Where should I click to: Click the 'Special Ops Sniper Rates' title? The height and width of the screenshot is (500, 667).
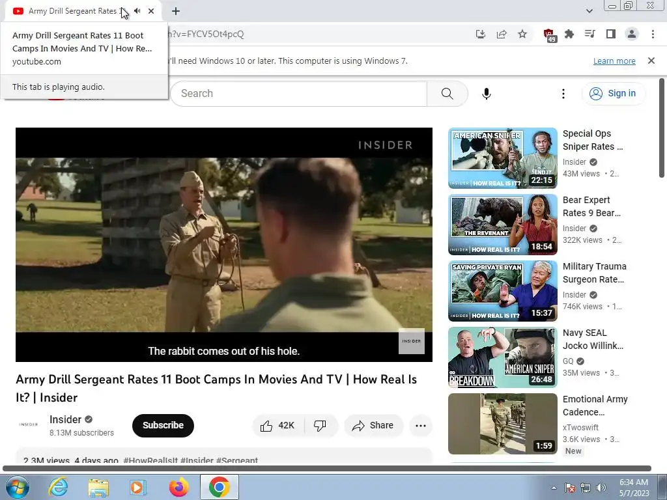pos(593,140)
